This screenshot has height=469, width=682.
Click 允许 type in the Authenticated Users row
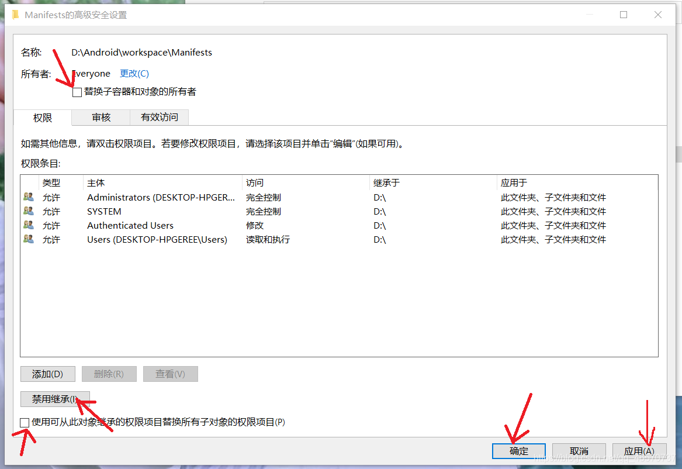(51, 225)
